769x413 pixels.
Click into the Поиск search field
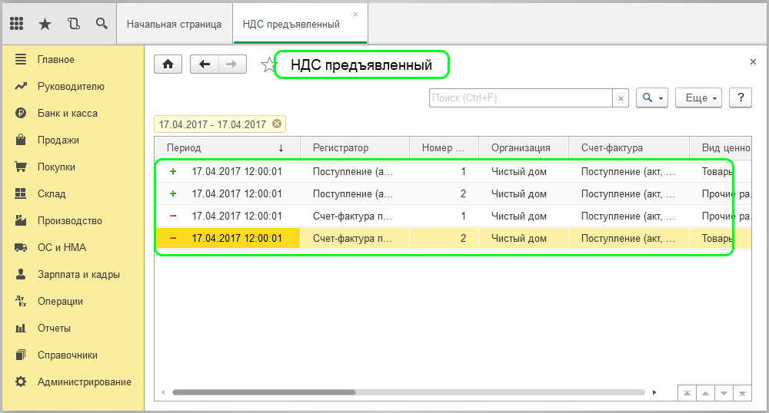click(x=520, y=98)
